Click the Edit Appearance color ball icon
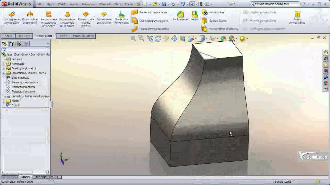330x185 pixels. point(223,39)
